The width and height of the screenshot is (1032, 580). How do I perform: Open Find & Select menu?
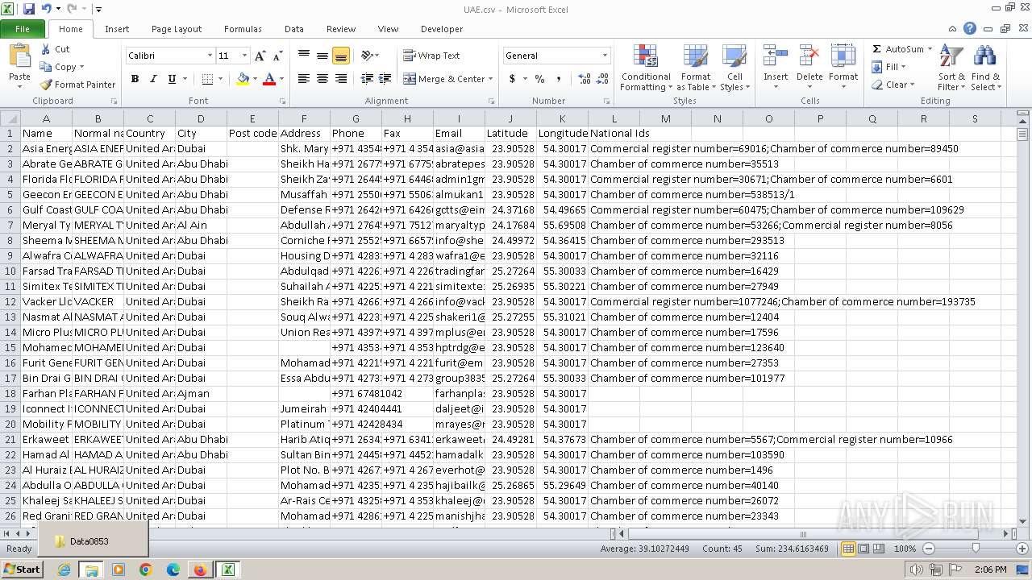(985, 68)
